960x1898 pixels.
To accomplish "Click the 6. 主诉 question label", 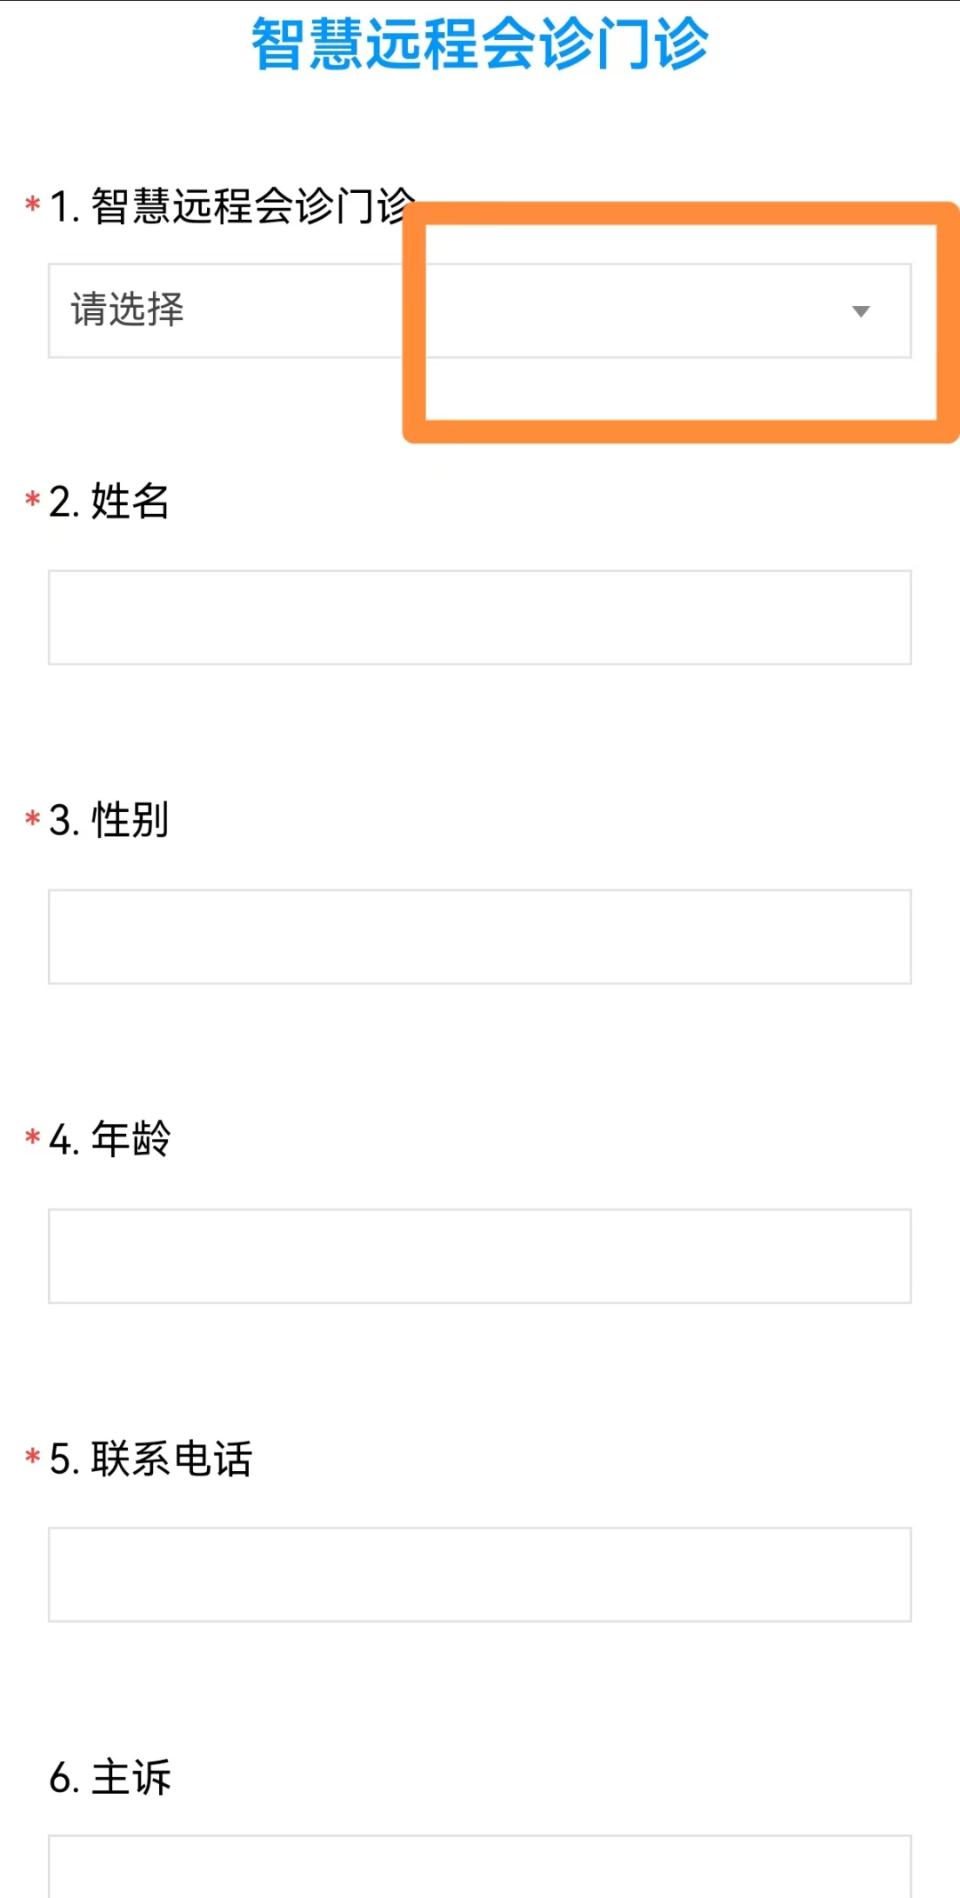I will click(x=110, y=1778).
